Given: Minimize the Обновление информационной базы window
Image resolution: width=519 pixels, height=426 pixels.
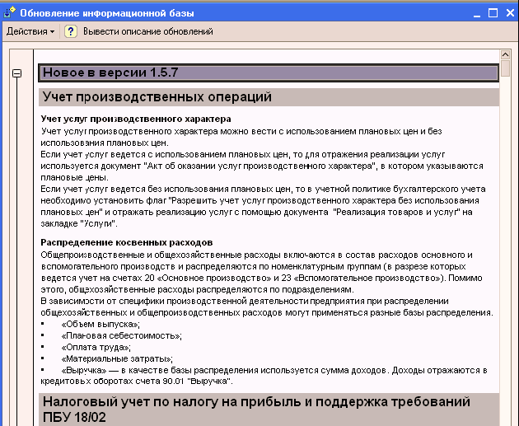Looking at the screenshot, I should 475,12.
